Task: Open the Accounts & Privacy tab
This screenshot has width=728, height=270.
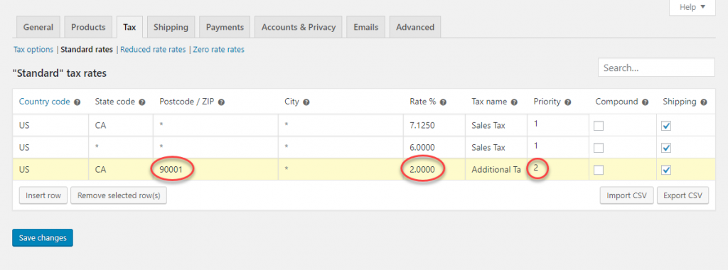Action: 299,27
